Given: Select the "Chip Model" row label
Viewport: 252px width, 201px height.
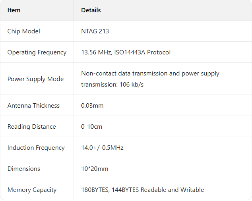Looking at the screenshot, I should tap(24, 31).
